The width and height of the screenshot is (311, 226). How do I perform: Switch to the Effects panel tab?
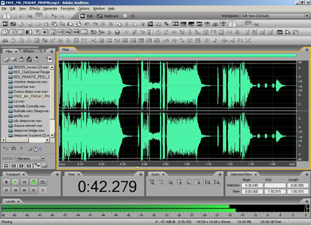point(29,51)
